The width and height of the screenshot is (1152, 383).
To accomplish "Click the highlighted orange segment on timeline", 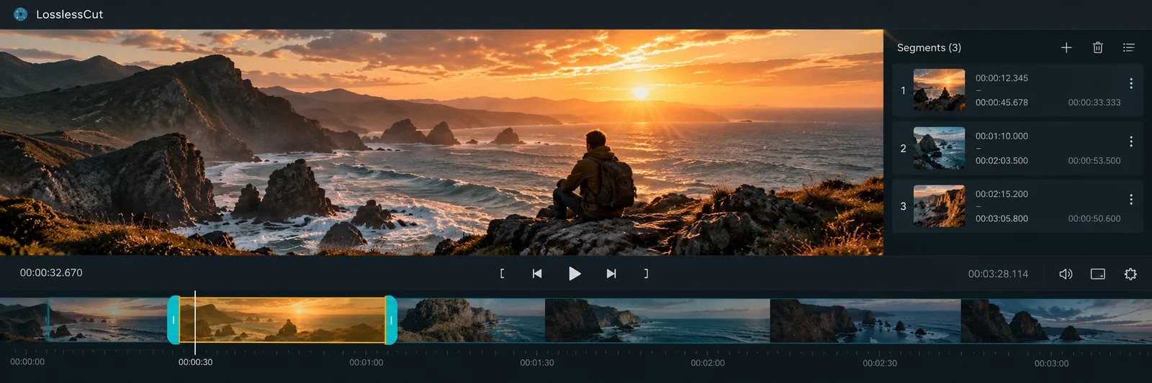I will [282, 320].
